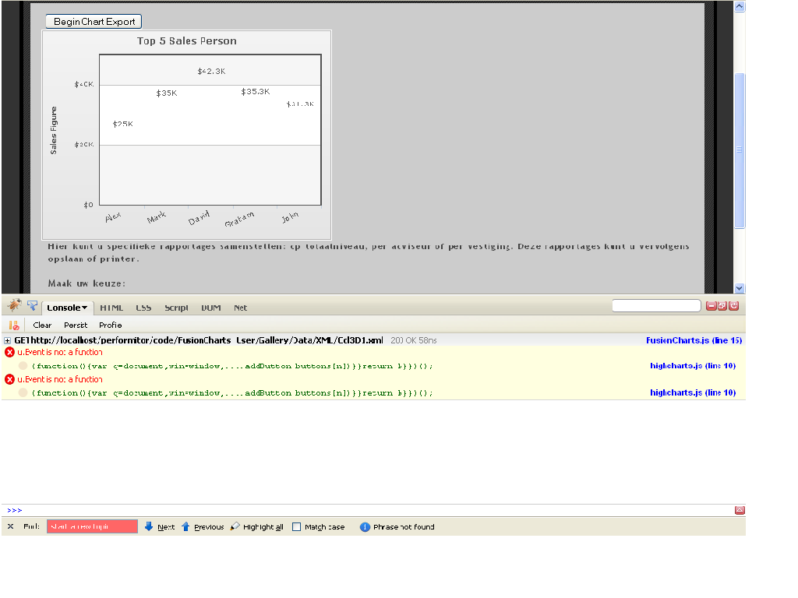Expand the command line editor
This screenshot has height=598, width=798.
click(740, 510)
